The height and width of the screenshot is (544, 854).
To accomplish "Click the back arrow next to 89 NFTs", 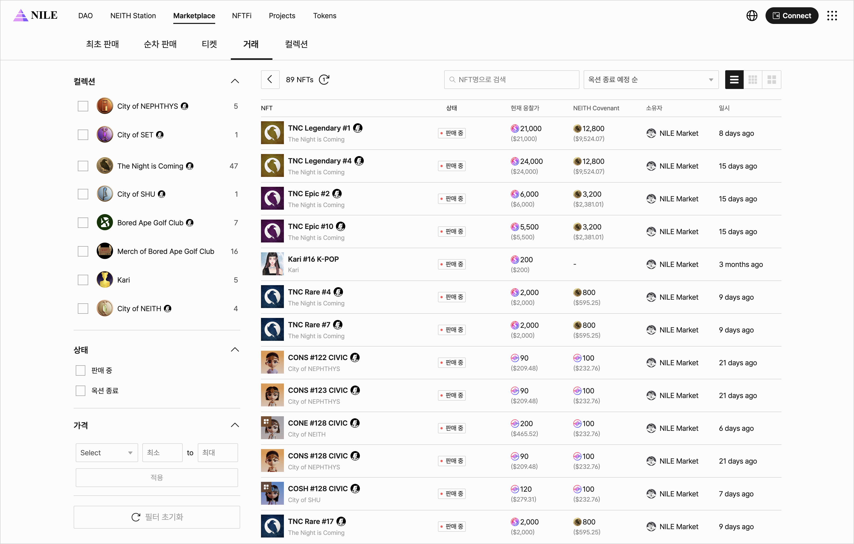I will 270,79.
